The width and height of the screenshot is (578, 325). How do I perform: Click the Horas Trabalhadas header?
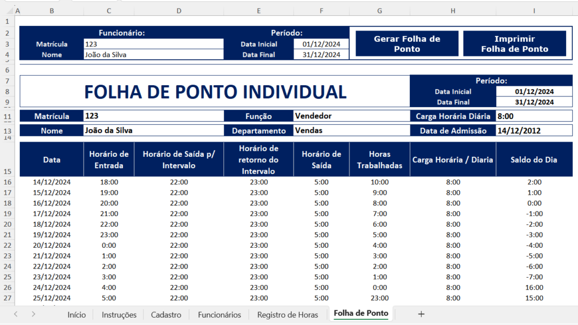click(x=380, y=160)
